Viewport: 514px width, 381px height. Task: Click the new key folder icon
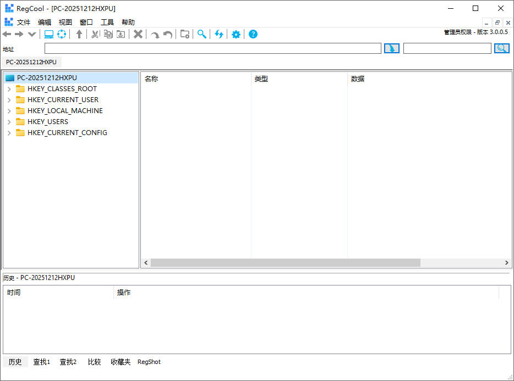point(185,34)
